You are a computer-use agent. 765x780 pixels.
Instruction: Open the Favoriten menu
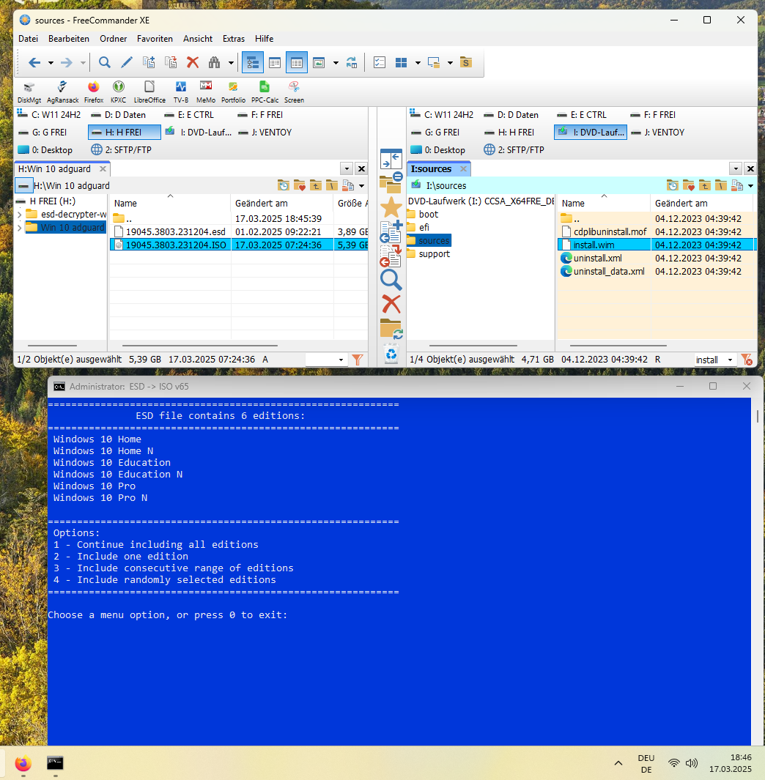point(155,38)
